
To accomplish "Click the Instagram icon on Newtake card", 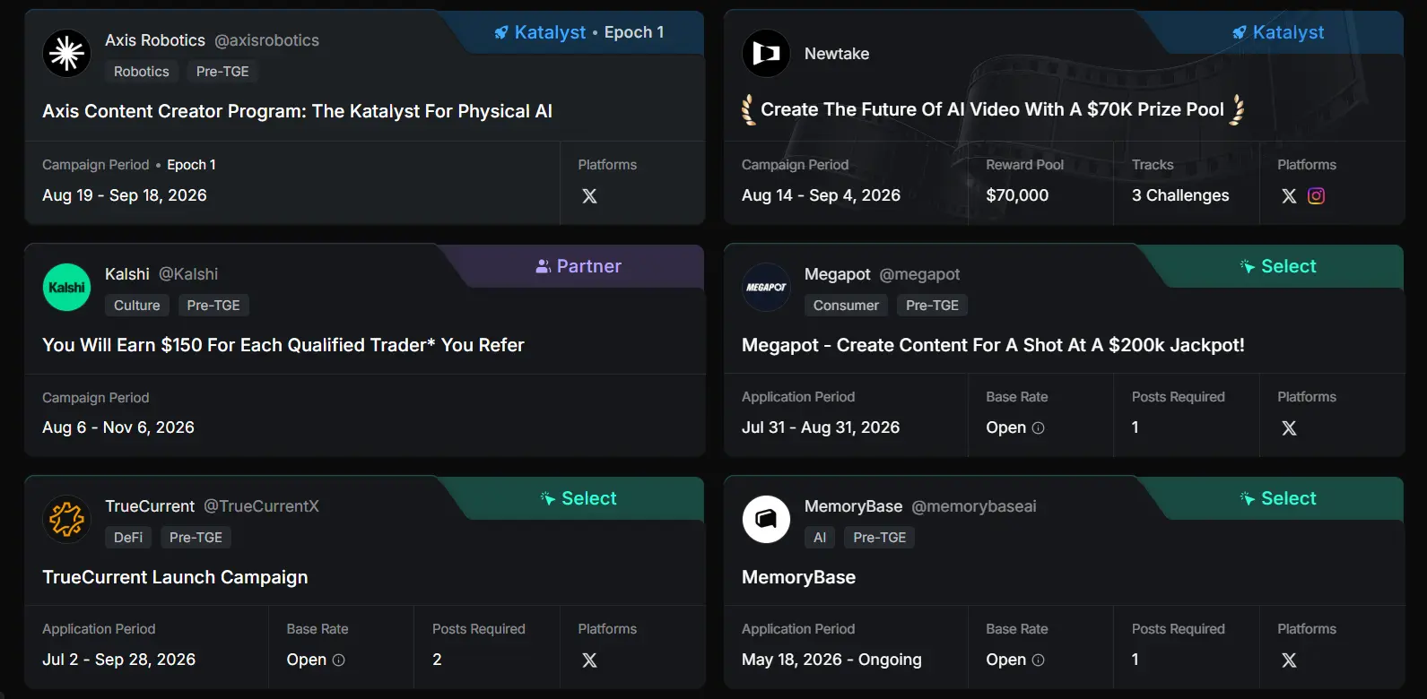I will pos(1316,195).
